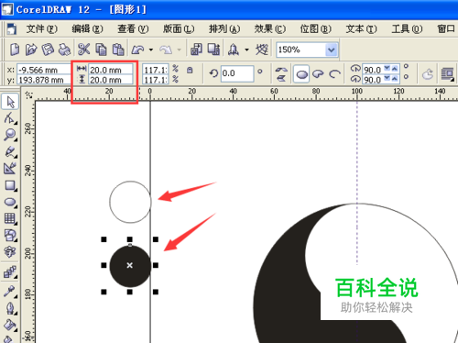Expand the Application launcher dropdown arrow
The width and height of the screenshot is (458, 343).
246,50
